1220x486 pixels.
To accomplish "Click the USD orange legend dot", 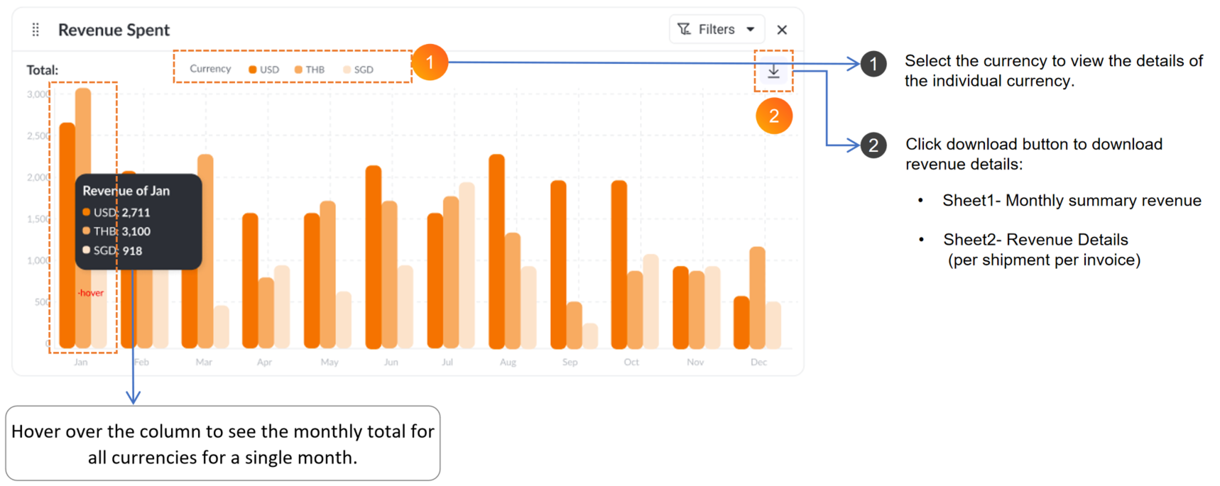I will tap(252, 70).
